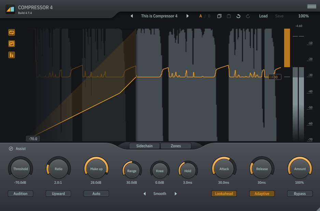Click the Assist compass icon
The height and width of the screenshot is (211, 320).
click(11, 149)
